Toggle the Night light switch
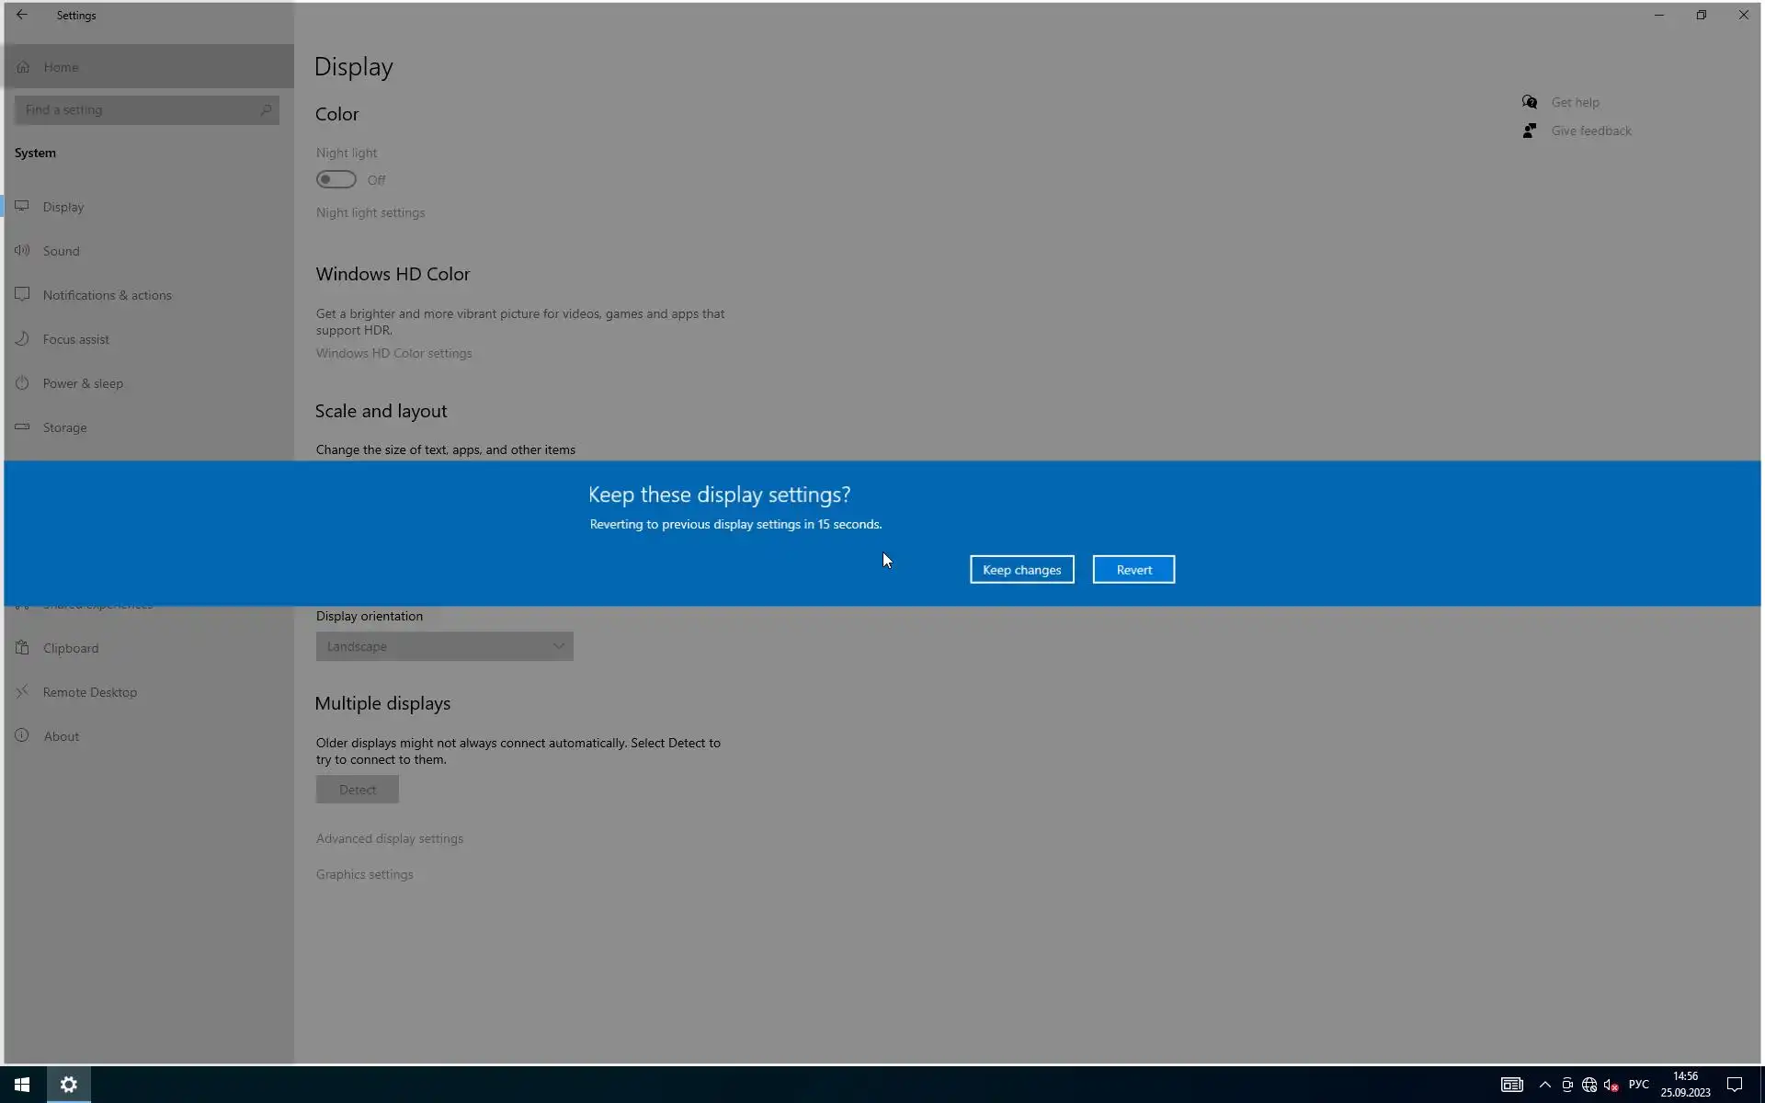Viewport: 1765px width, 1103px height. click(x=336, y=180)
